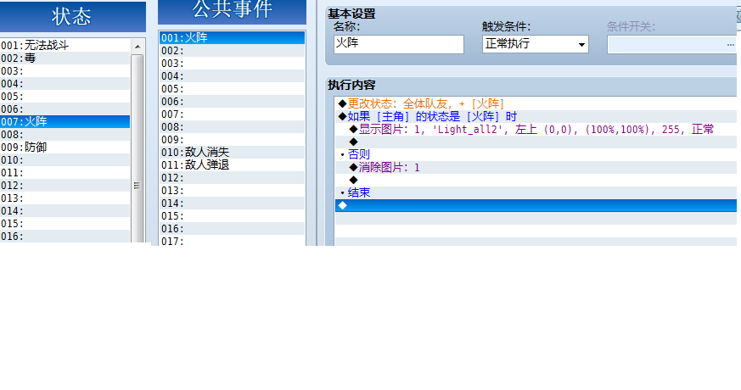Open the 触发条件 dropdown showing 正常执行
741x390 pixels.
(535, 44)
